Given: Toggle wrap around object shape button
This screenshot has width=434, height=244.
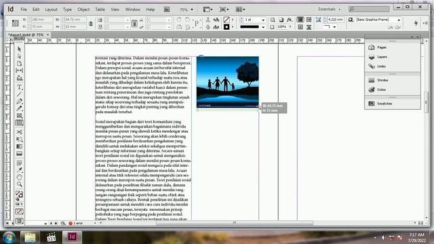Looking at the screenshot, I should (300, 27).
